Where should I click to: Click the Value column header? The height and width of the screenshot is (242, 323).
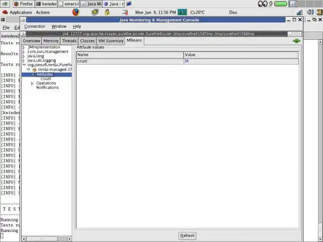pyautogui.click(x=241, y=55)
